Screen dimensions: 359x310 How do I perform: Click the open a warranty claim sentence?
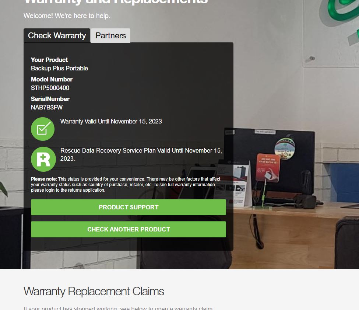[x=118, y=309]
